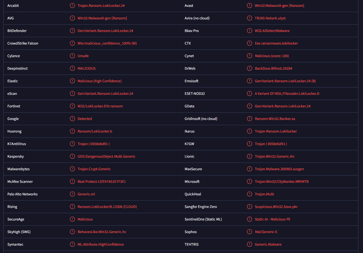Click the alert icon next to Trojan.Ransom.LokiLocker.24
Image resolution: width=363 pixels, height=253 pixels.
(x=72, y=5)
